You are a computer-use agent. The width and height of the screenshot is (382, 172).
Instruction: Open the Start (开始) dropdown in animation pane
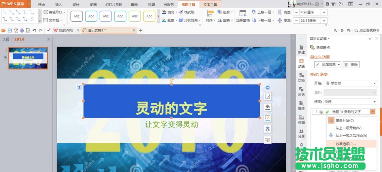350,83
